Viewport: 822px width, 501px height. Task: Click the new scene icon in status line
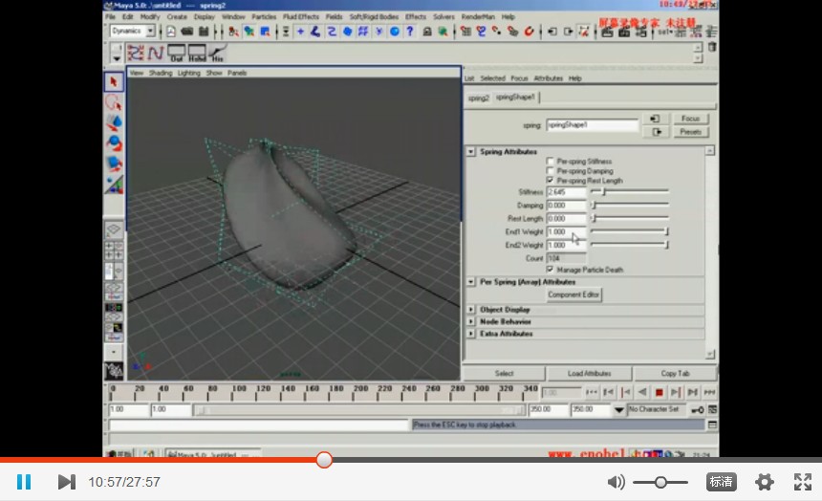pos(171,32)
